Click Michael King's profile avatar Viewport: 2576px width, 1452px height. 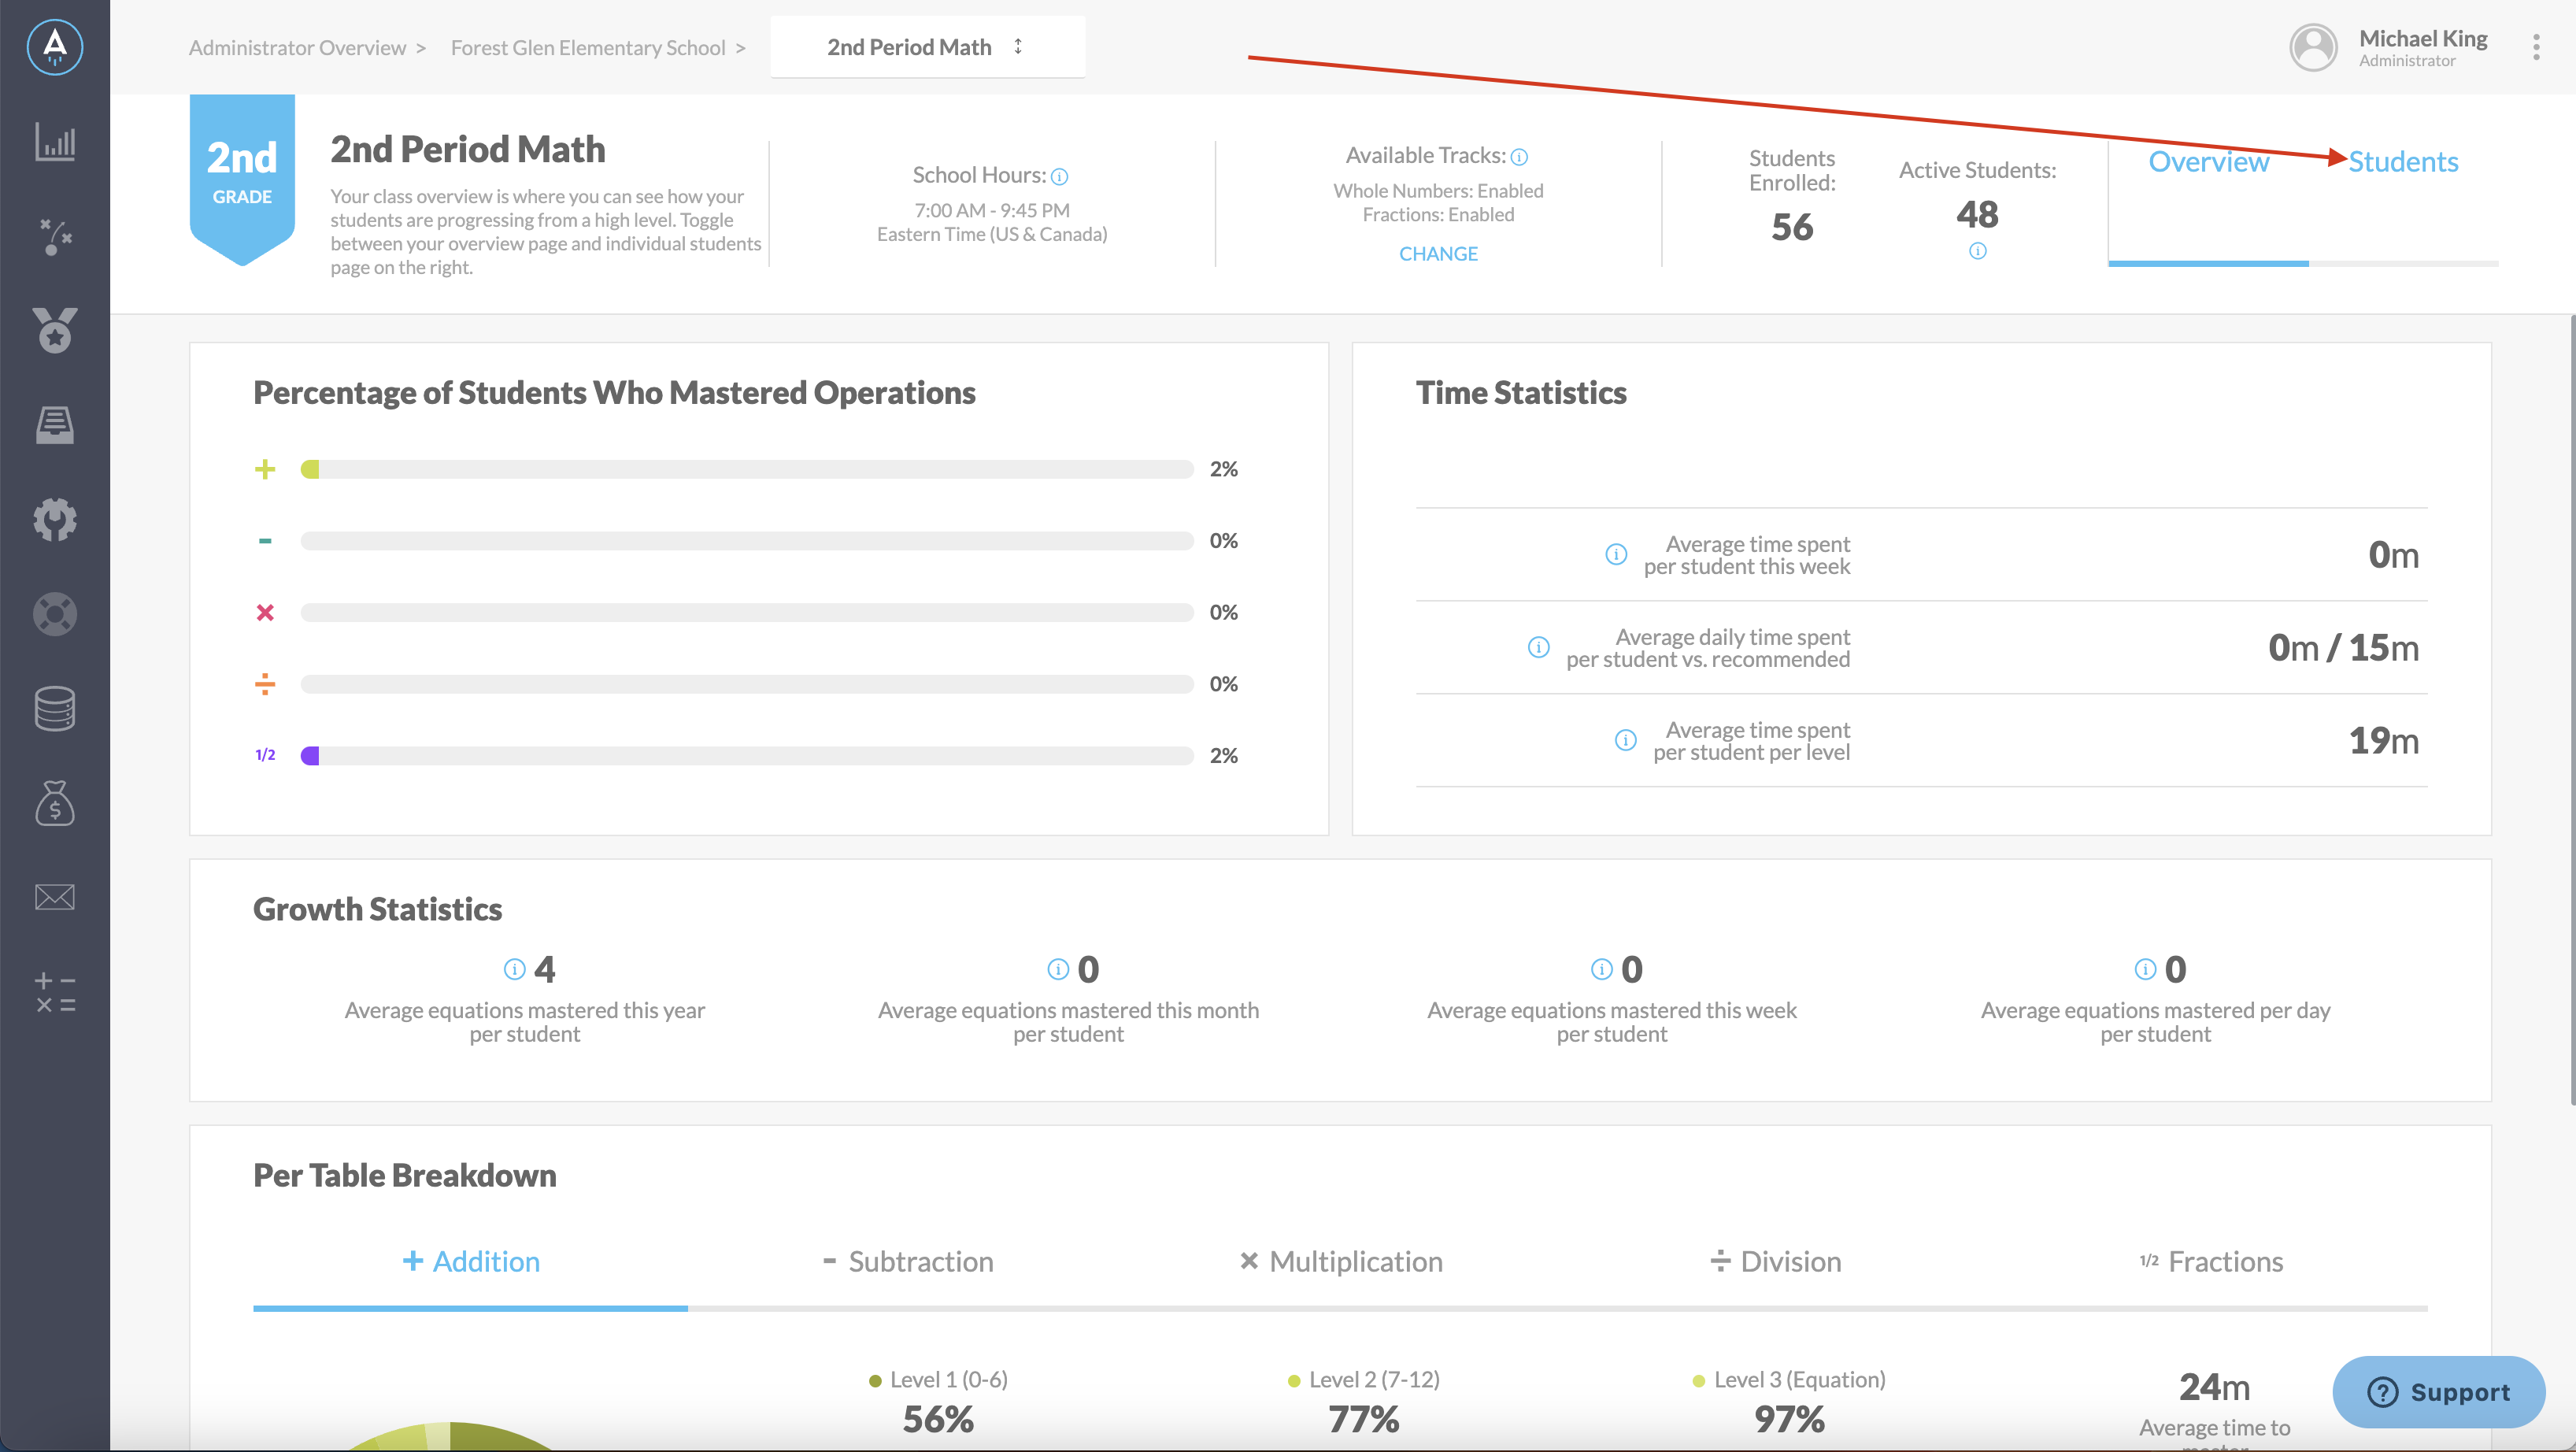[x=2313, y=47]
